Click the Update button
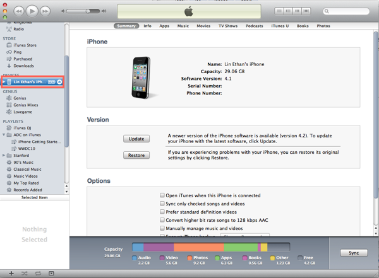 click(136, 139)
